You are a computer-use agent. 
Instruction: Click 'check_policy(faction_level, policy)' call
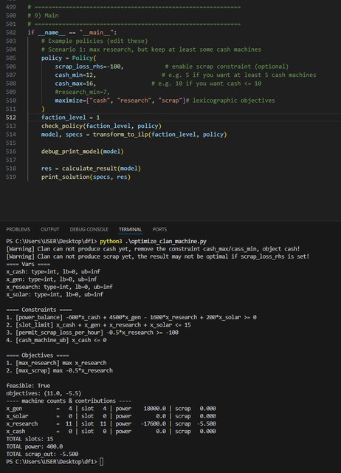point(101,126)
